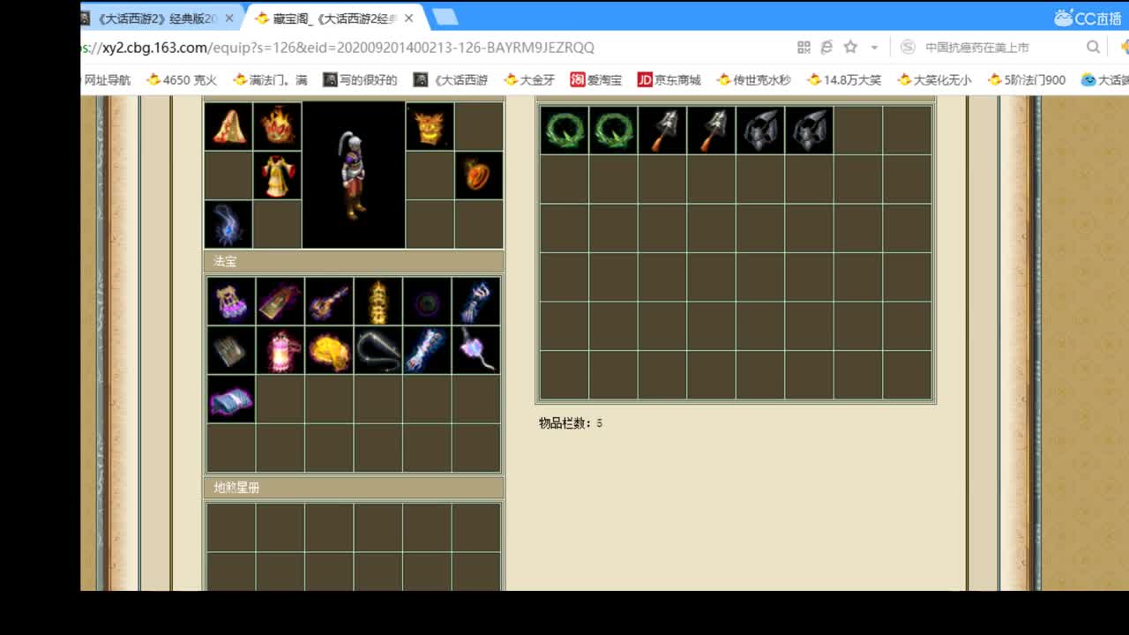The image size is (1129, 635).
Task: Open the 《大话西游 bookmark
Action: click(451, 80)
